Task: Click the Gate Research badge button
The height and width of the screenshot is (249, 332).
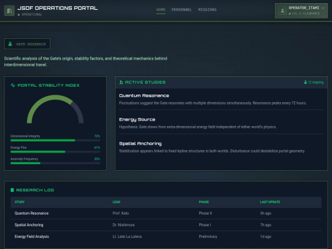Action: coord(27,44)
